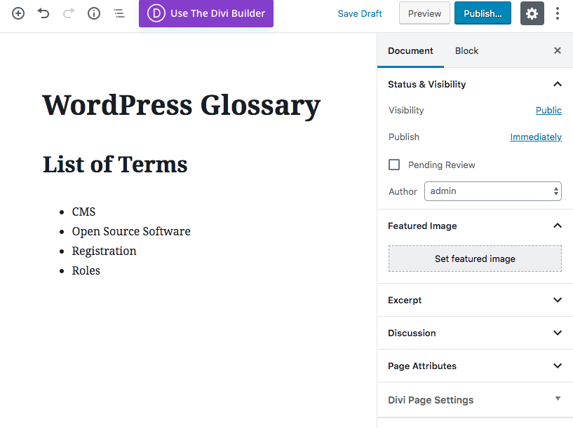Close the settings sidebar with X
The image size is (573, 428).
tap(558, 50)
